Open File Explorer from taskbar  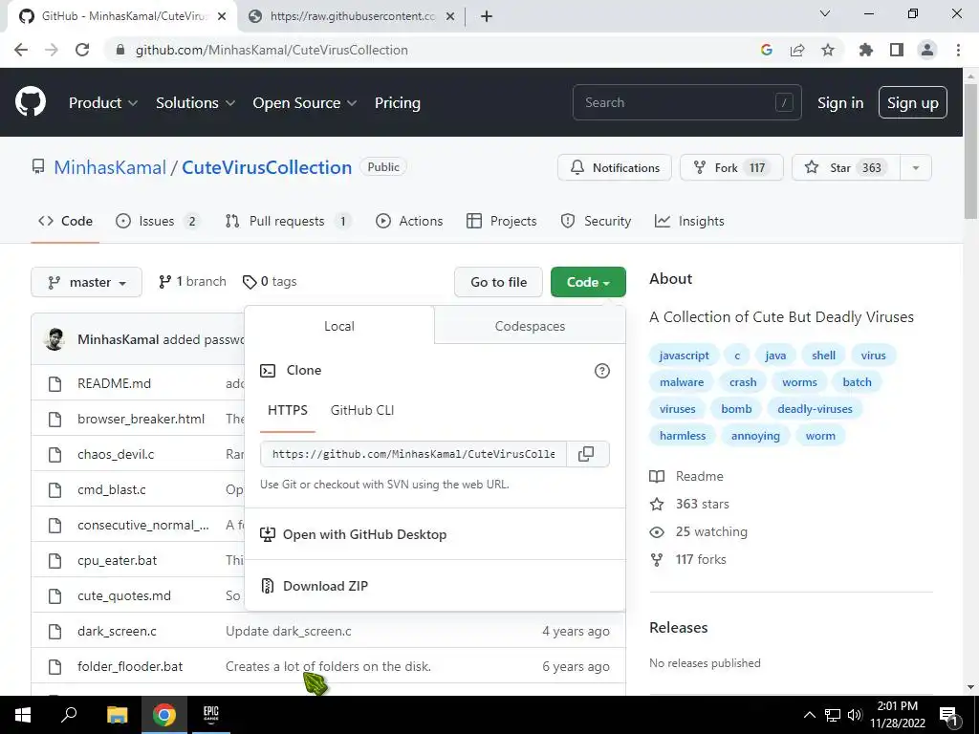117,715
